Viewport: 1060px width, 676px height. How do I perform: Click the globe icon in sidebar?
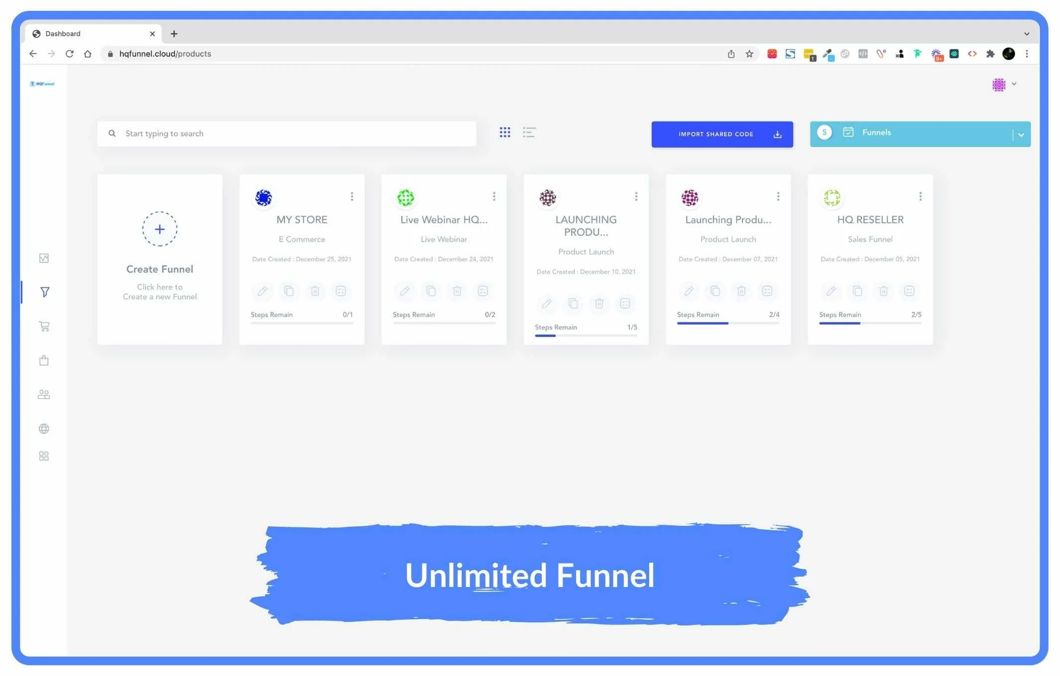[44, 429]
